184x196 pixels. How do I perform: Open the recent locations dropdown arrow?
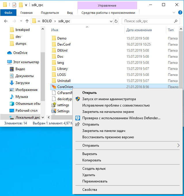pyautogui.click(x=21, y=21)
